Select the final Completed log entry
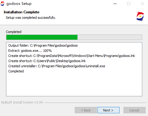The width and height of the screenshot is (148, 116). tap(16, 71)
